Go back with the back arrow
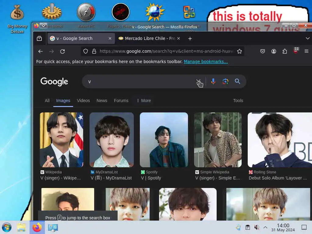 point(41,51)
